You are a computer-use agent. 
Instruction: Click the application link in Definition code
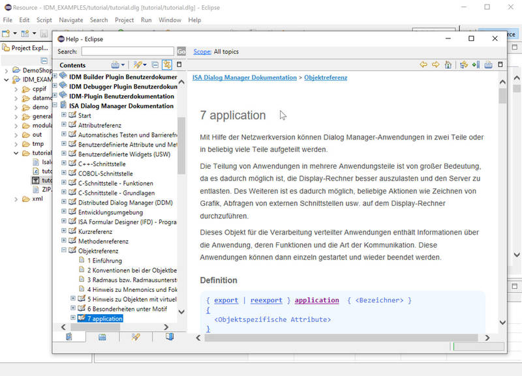(317, 300)
